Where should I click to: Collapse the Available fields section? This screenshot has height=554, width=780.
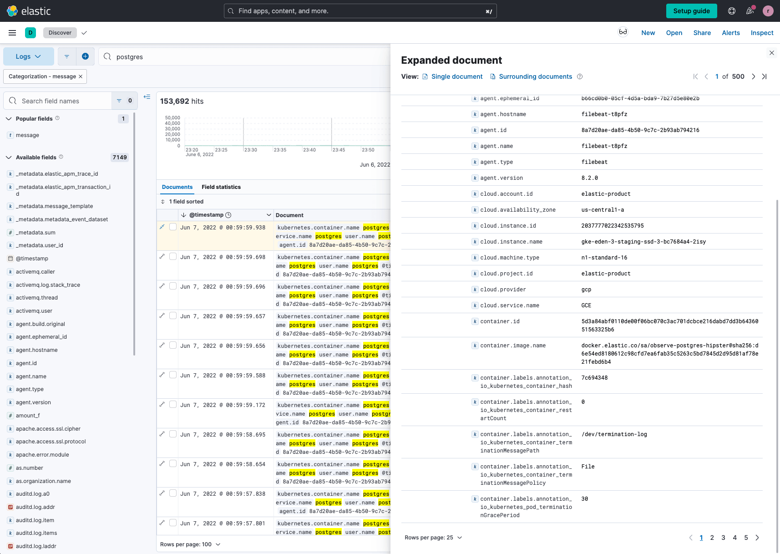[x=9, y=158]
